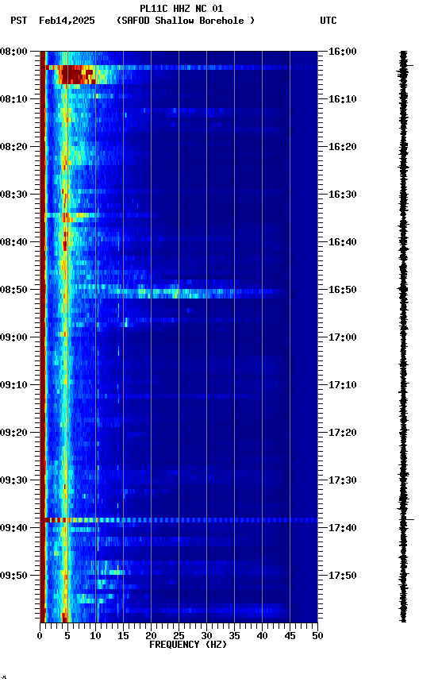The height and width of the screenshot is (686, 438).
Task: Click the broadband event line near 09:38
Action: [x=181, y=520]
